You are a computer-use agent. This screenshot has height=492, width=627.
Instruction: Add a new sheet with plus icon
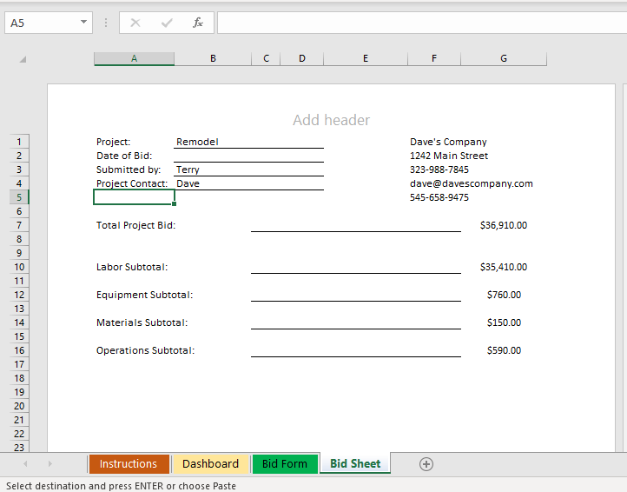[x=426, y=464]
